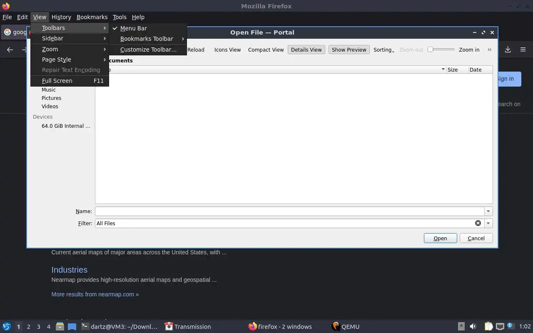Image resolution: width=533 pixels, height=333 pixels.
Task: Switch to the QEMU taskbar entry
Action: pos(346,326)
